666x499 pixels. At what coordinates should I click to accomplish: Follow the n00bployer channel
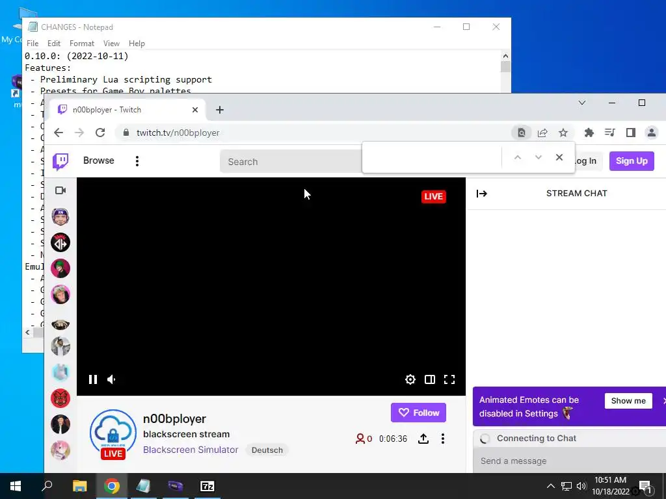[418, 413]
